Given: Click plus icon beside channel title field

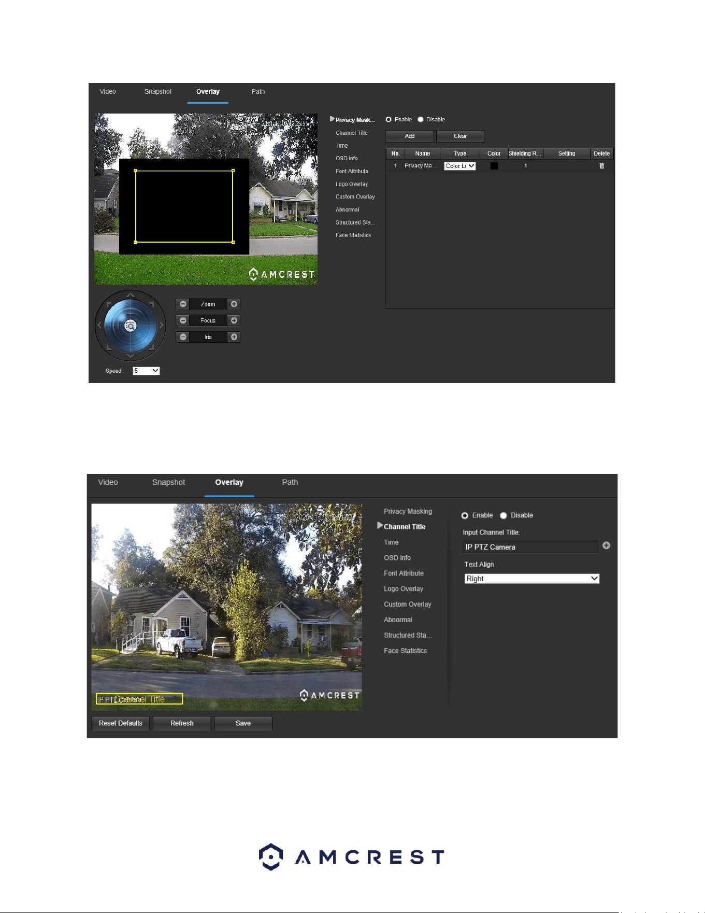Looking at the screenshot, I should [x=606, y=545].
